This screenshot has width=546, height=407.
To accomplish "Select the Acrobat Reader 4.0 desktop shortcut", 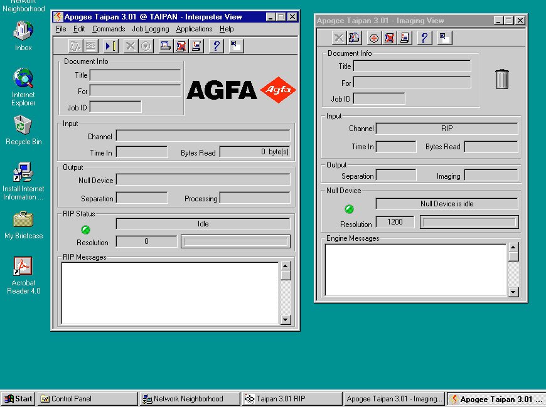I will (23, 275).
